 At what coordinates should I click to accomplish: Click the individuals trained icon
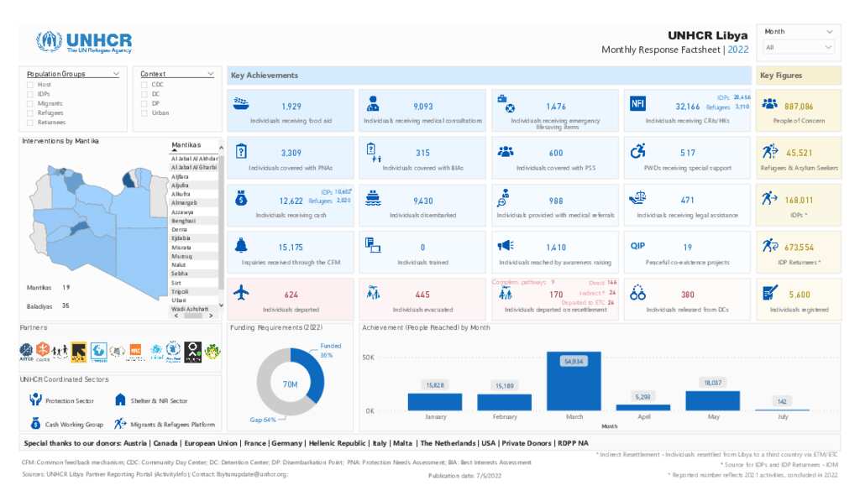pyautogui.click(x=373, y=245)
